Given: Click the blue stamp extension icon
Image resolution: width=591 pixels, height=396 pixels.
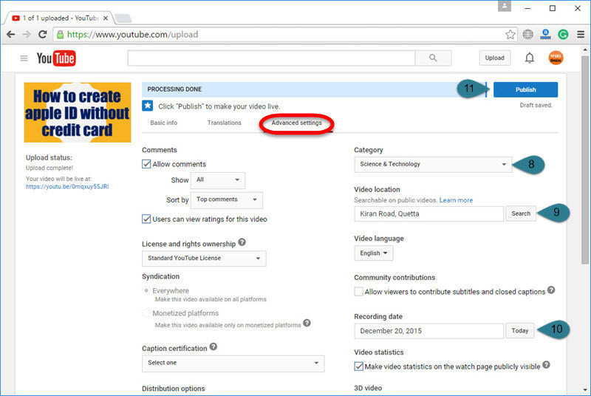Looking at the screenshot, I should click(x=545, y=35).
